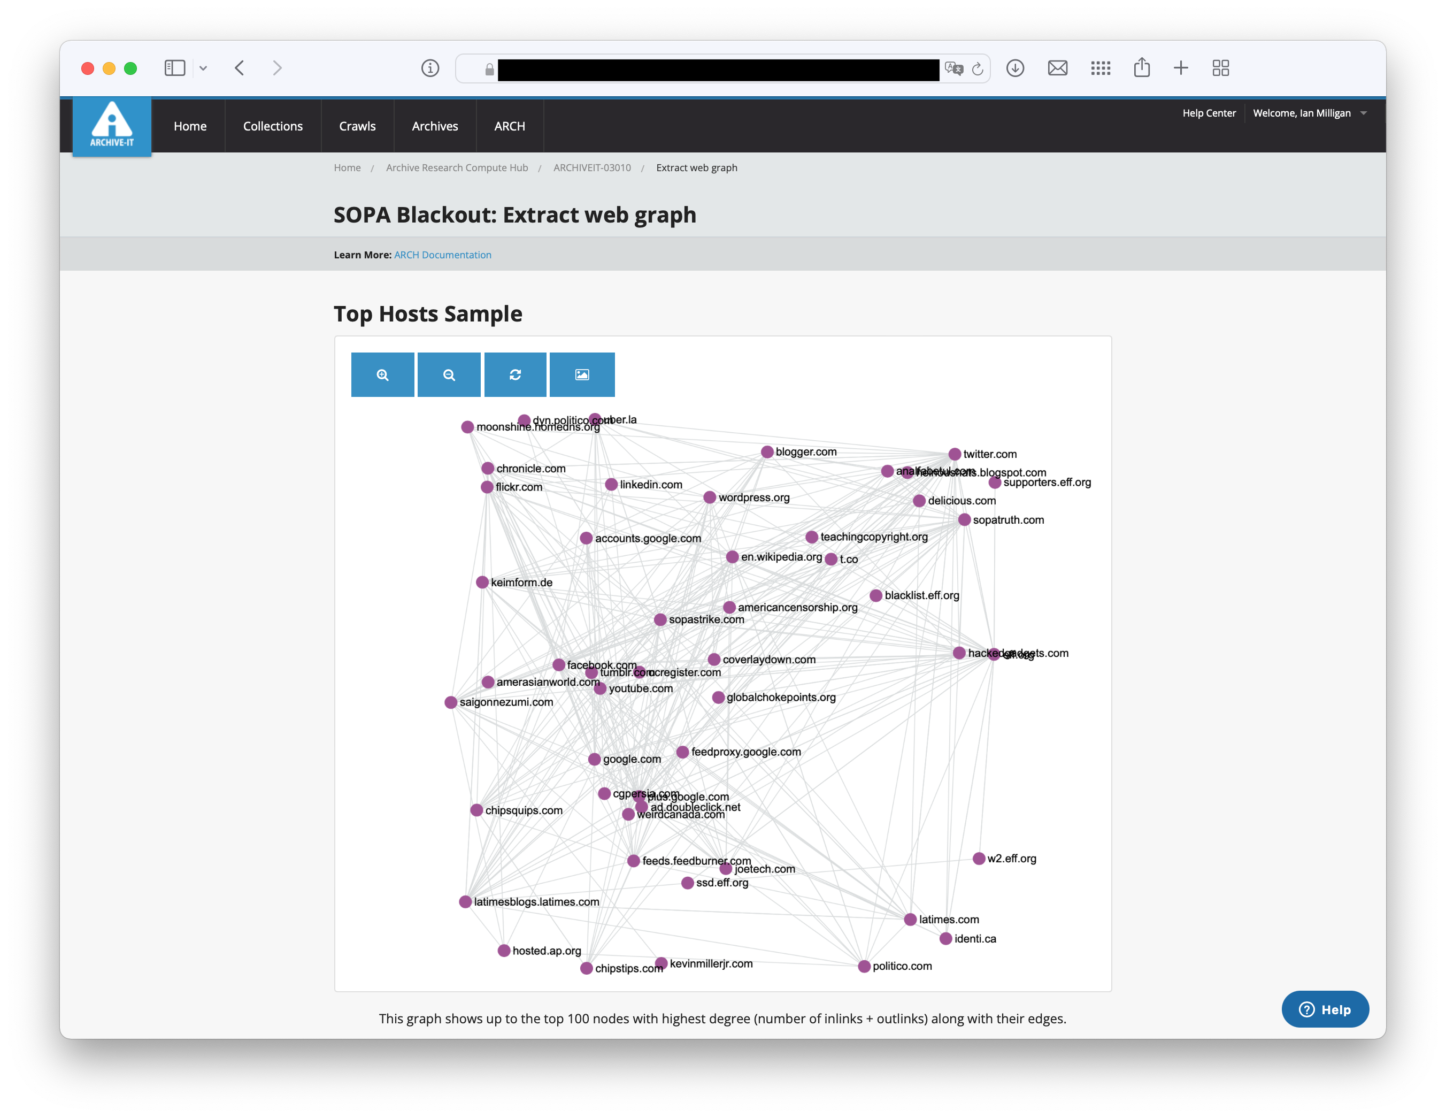Select the twitter.com node
The width and height of the screenshot is (1446, 1118).
click(x=954, y=454)
